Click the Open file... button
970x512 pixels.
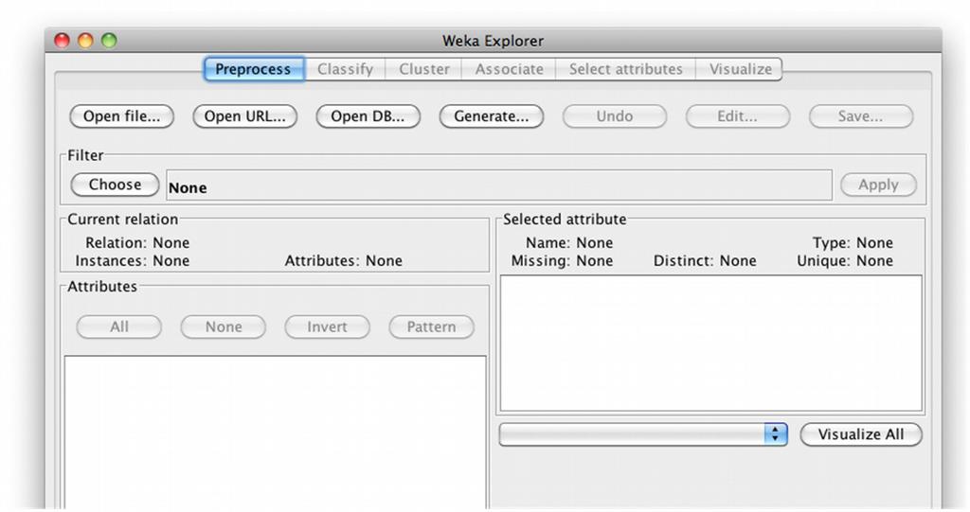(122, 116)
